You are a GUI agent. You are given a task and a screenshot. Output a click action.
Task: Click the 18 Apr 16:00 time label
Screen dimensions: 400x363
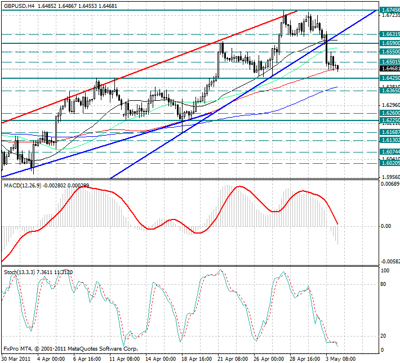coord(197,359)
